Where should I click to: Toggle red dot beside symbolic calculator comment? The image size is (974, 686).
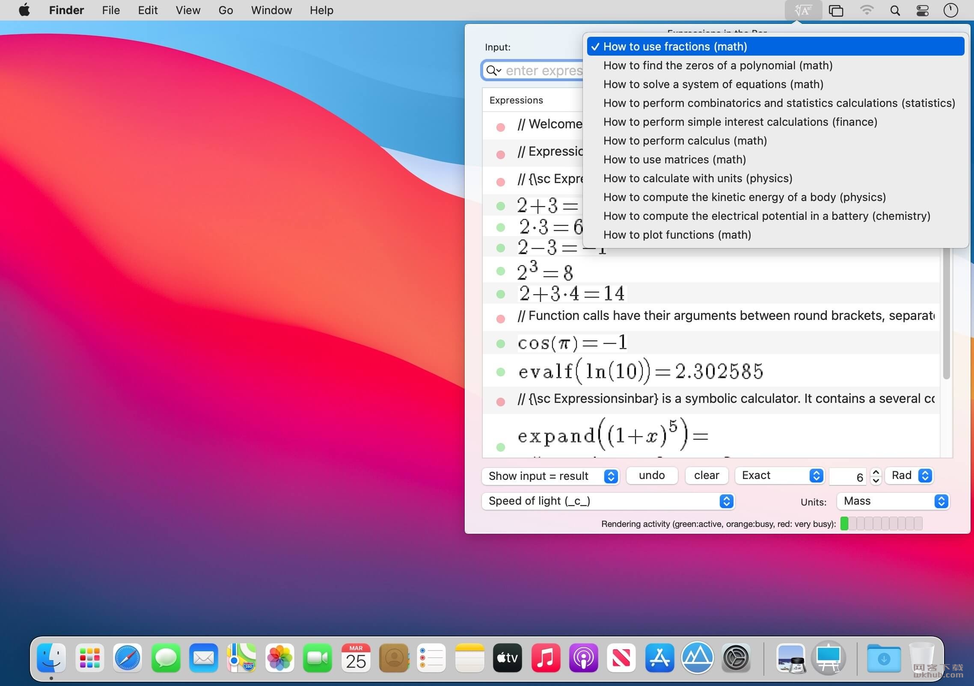(500, 401)
